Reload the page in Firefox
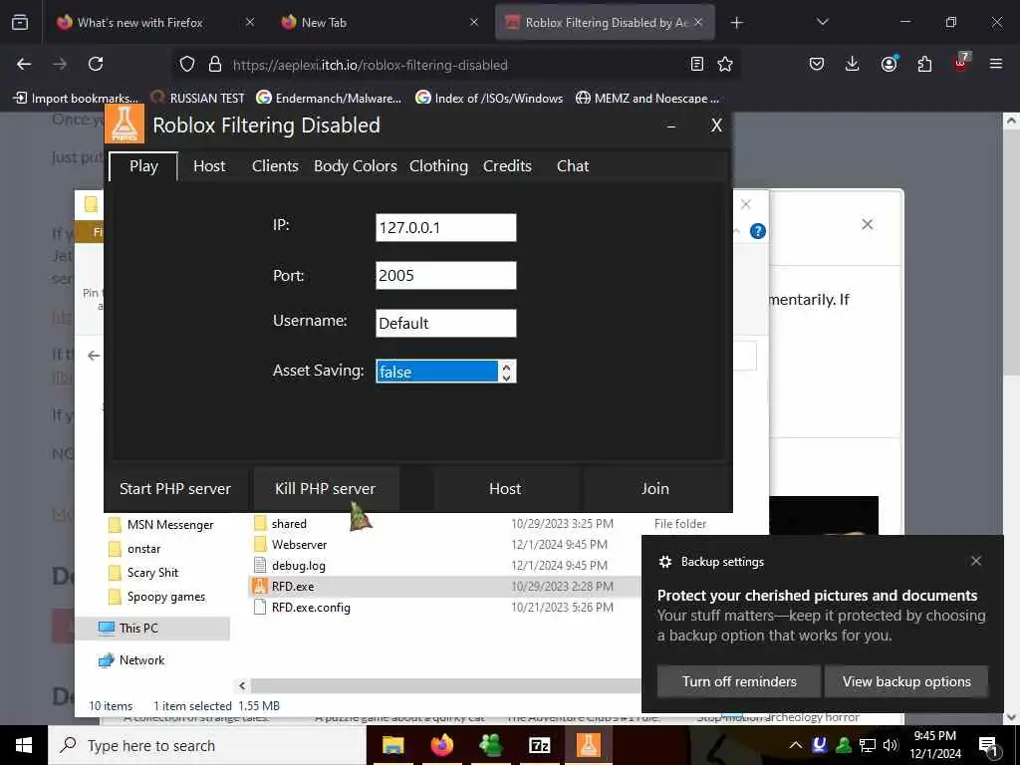Screen dimensions: 1020x765 (96, 64)
